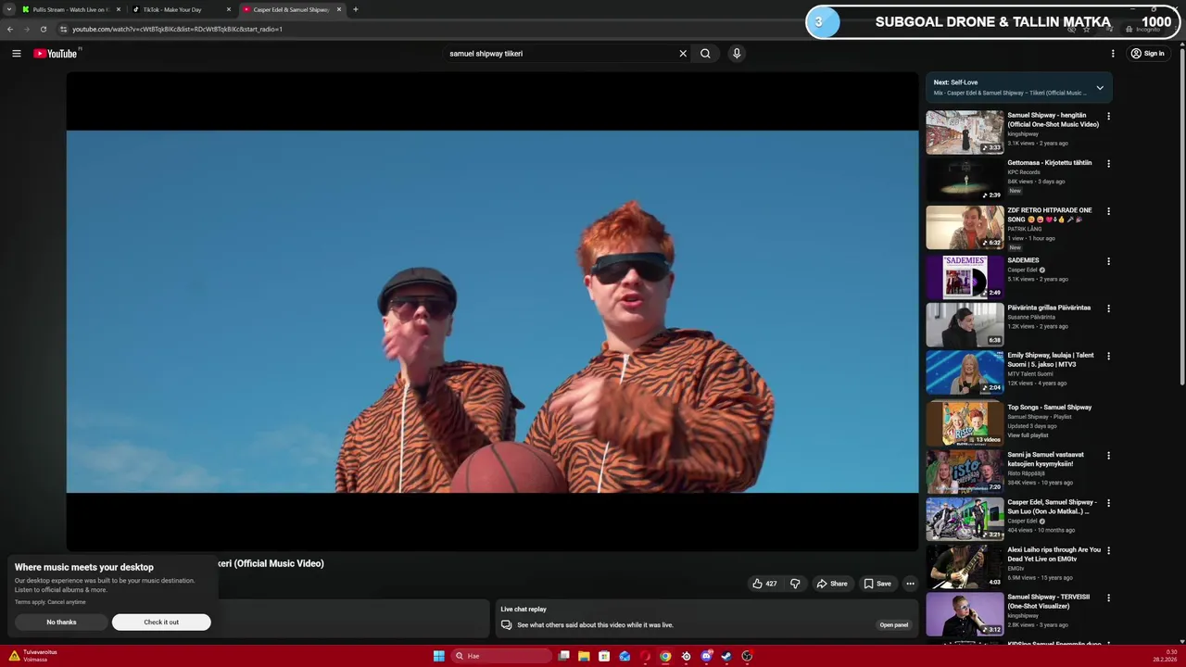Open YouTube settings three-dot menu in header
Screen dimensions: 1186x667
pos(1113,54)
